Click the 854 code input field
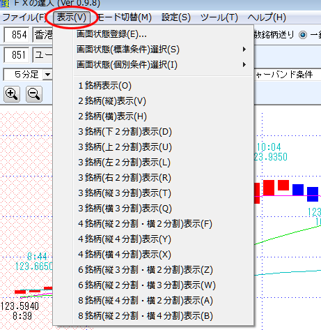 17,35
